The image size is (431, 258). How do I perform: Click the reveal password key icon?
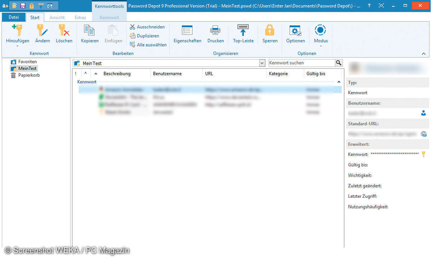[x=423, y=154]
